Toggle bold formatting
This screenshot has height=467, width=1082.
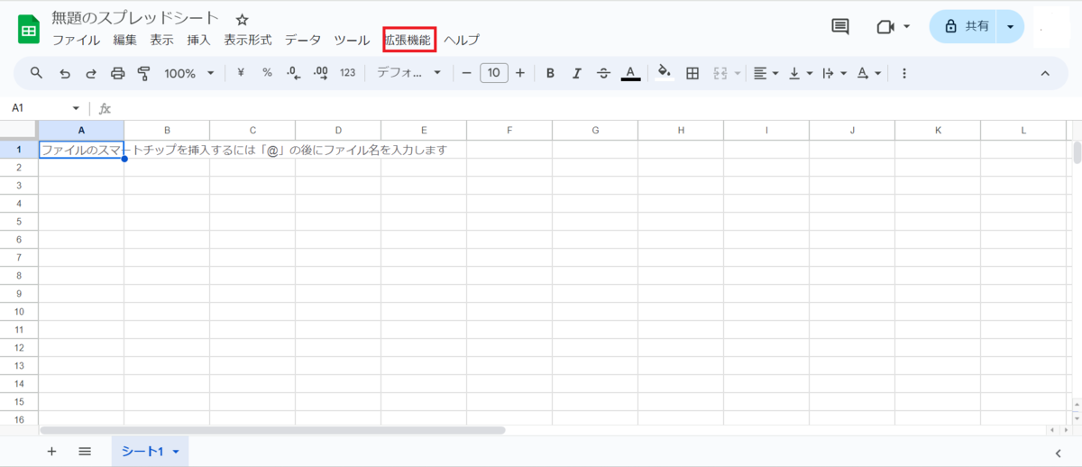(x=550, y=73)
